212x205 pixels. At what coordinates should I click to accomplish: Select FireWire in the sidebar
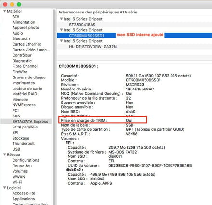pyautogui.click(x=20, y=72)
